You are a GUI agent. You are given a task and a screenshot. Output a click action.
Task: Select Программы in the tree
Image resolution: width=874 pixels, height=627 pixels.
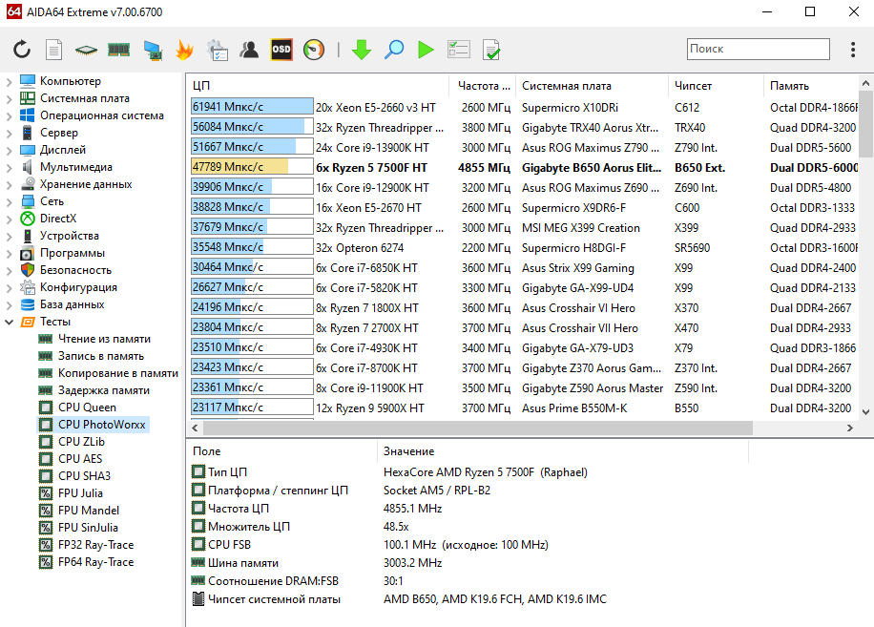pos(73,253)
